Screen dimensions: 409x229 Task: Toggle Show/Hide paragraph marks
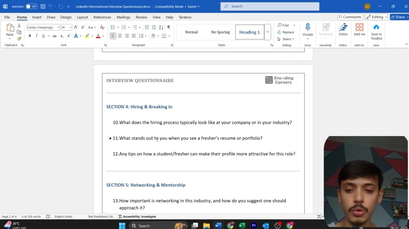click(x=169, y=27)
